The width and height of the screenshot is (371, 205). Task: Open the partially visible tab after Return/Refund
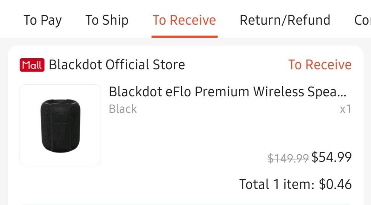pyautogui.click(x=362, y=20)
